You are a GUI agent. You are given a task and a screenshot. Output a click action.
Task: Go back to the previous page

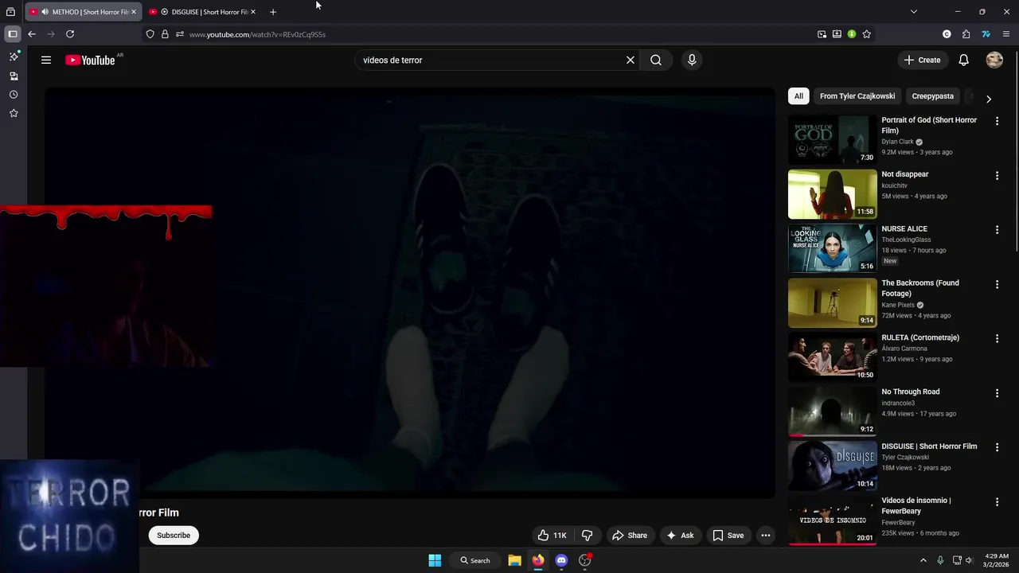coord(32,34)
